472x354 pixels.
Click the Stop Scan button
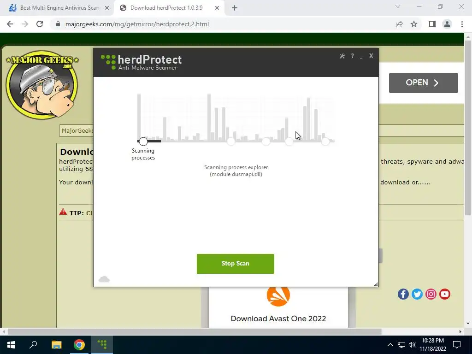236,264
